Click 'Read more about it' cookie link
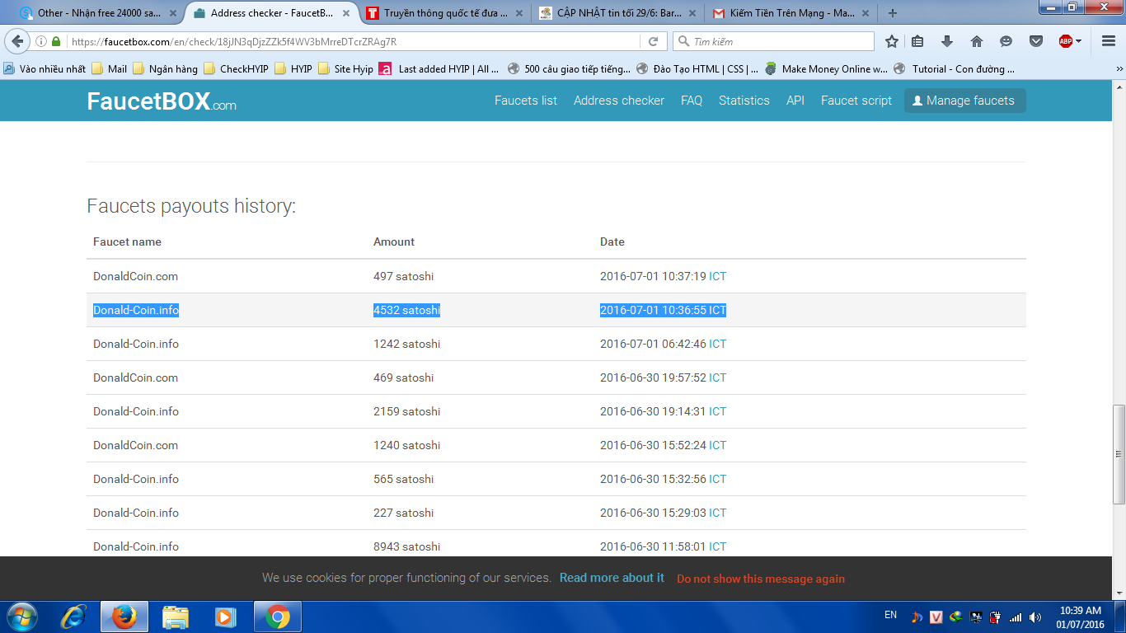 (x=612, y=578)
